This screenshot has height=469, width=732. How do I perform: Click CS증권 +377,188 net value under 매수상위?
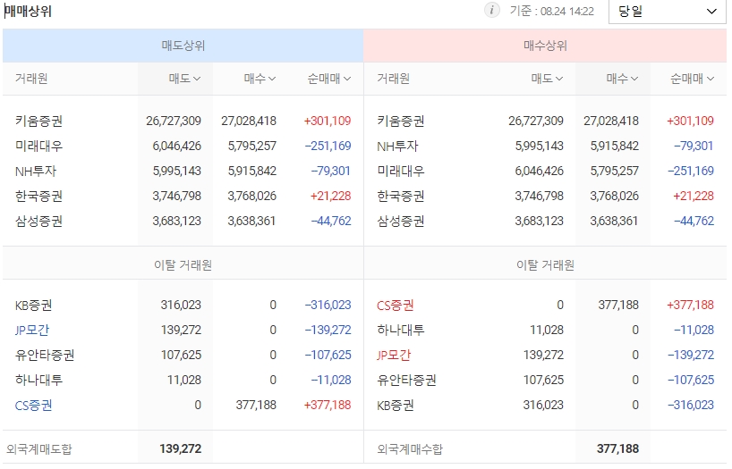pyautogui.click(x=691, y=305)
